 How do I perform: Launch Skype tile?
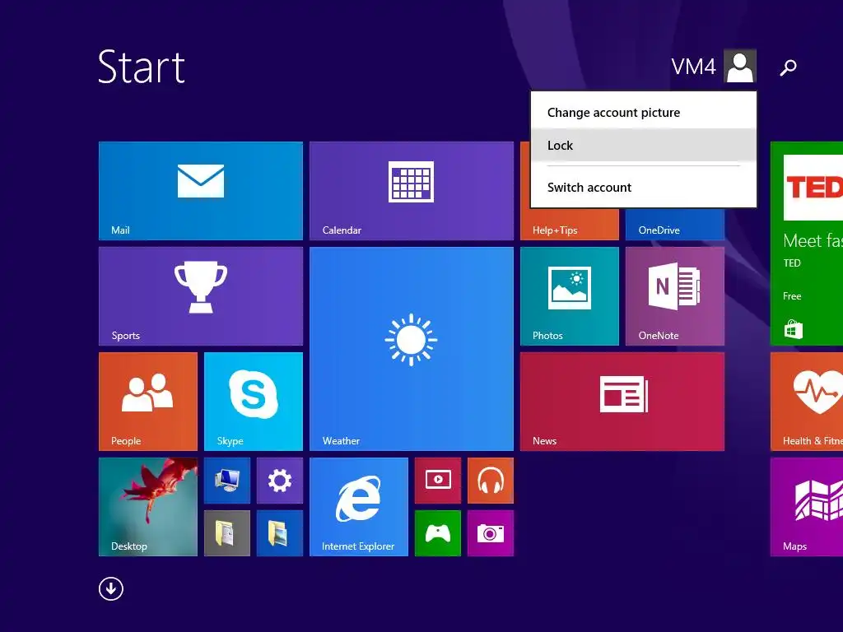pos(254,402)
